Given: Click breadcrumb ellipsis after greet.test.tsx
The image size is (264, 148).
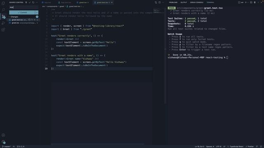Looking at the screenshot, I should point(83,7).
